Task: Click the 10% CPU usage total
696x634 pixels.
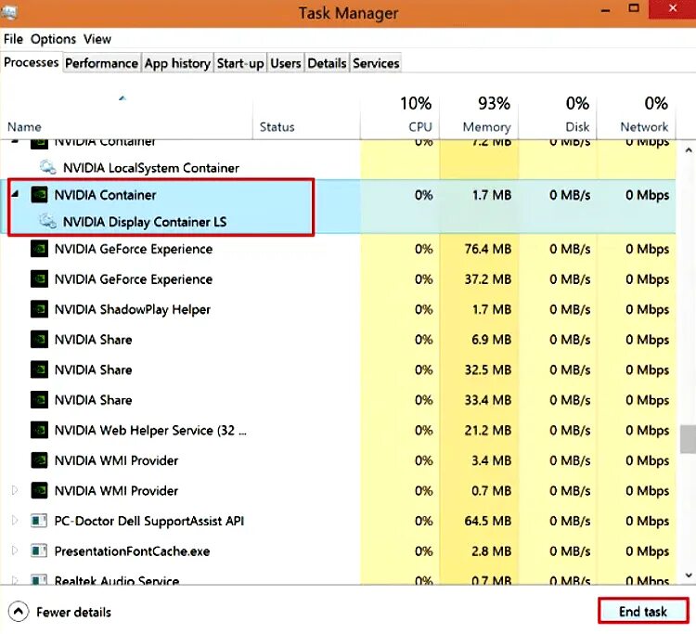Action: [x=416, y=103]
